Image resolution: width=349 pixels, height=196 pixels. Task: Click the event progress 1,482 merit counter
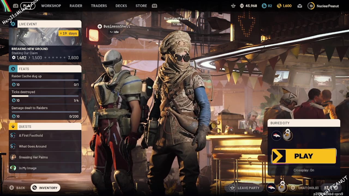point(19,58)
